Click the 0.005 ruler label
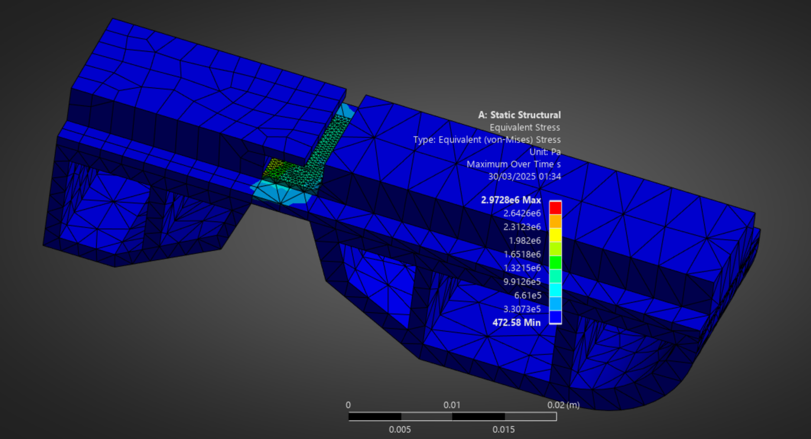811x439 pixels. pyautogui.click(x=399, y=429)
